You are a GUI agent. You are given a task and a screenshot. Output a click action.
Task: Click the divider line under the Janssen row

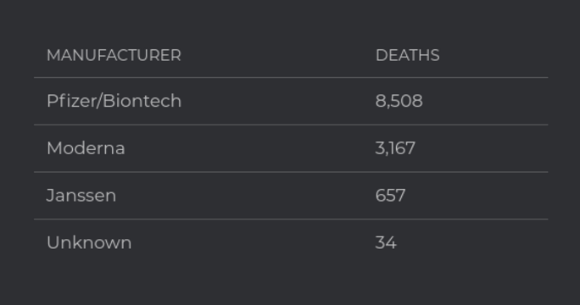(291, 219)
